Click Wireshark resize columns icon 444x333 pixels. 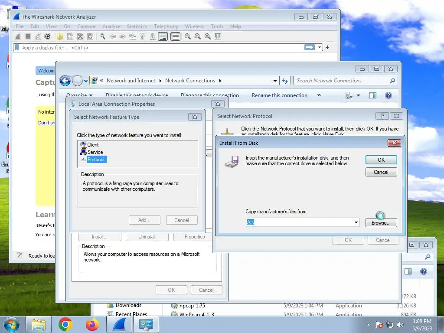(218, 36)
